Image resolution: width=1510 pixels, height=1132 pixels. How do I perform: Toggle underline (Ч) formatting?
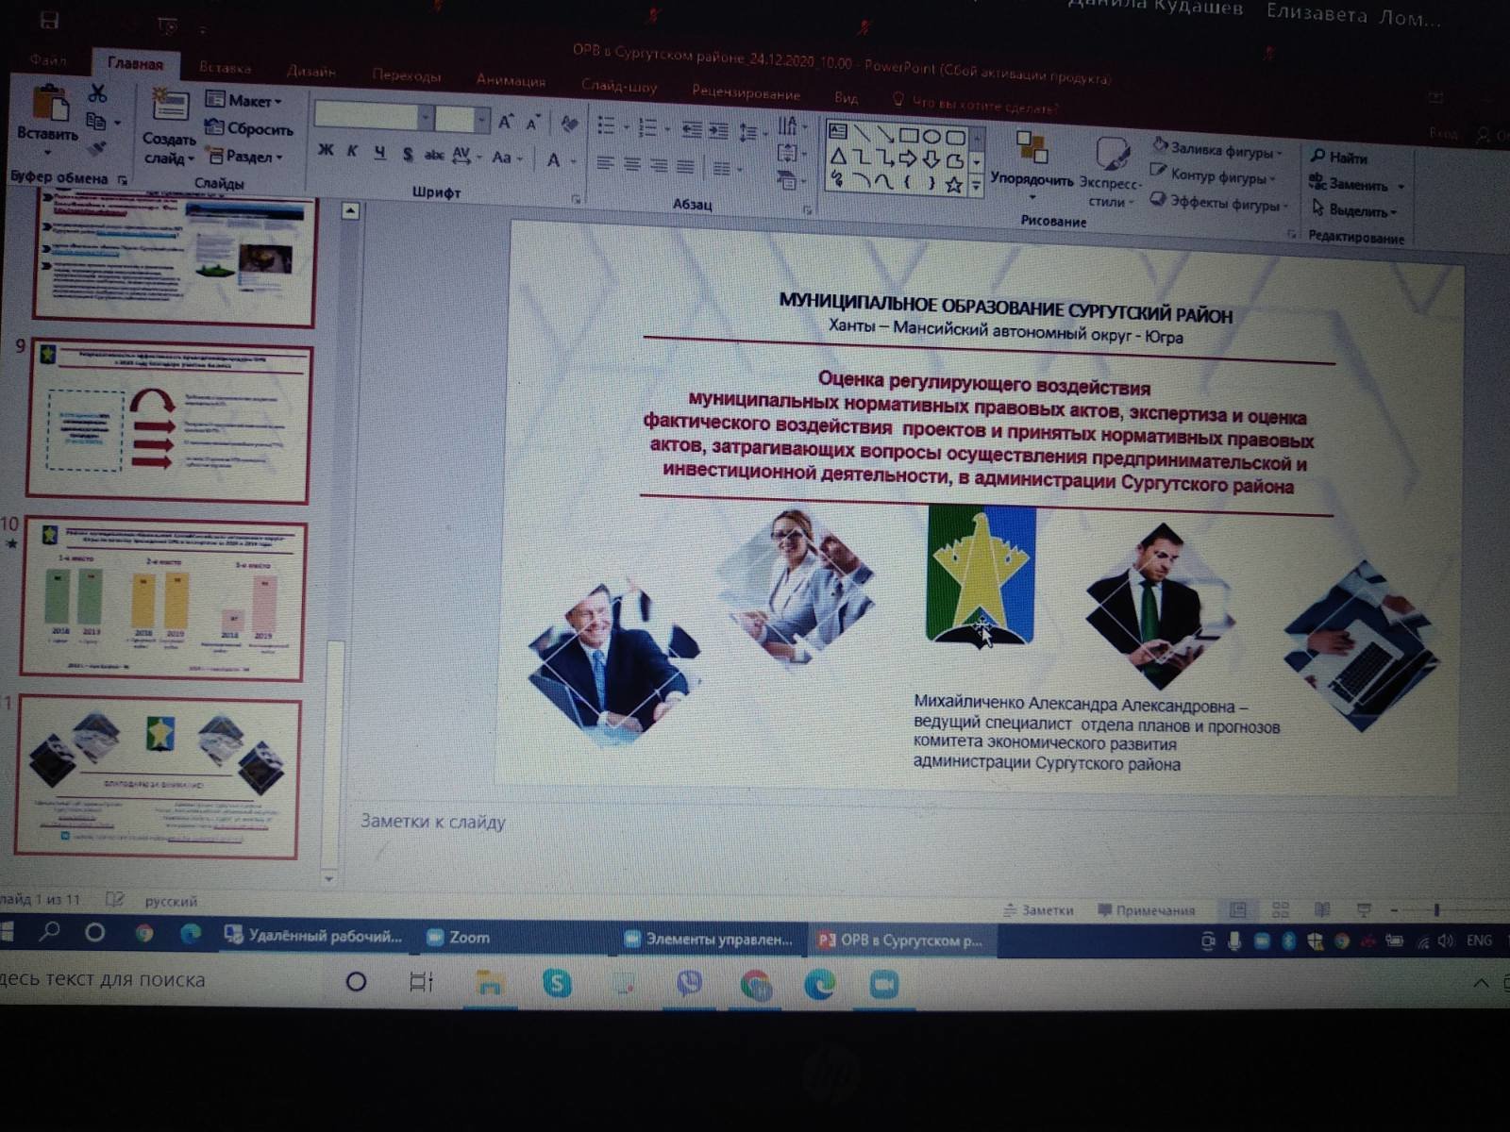tap(379, 153)
